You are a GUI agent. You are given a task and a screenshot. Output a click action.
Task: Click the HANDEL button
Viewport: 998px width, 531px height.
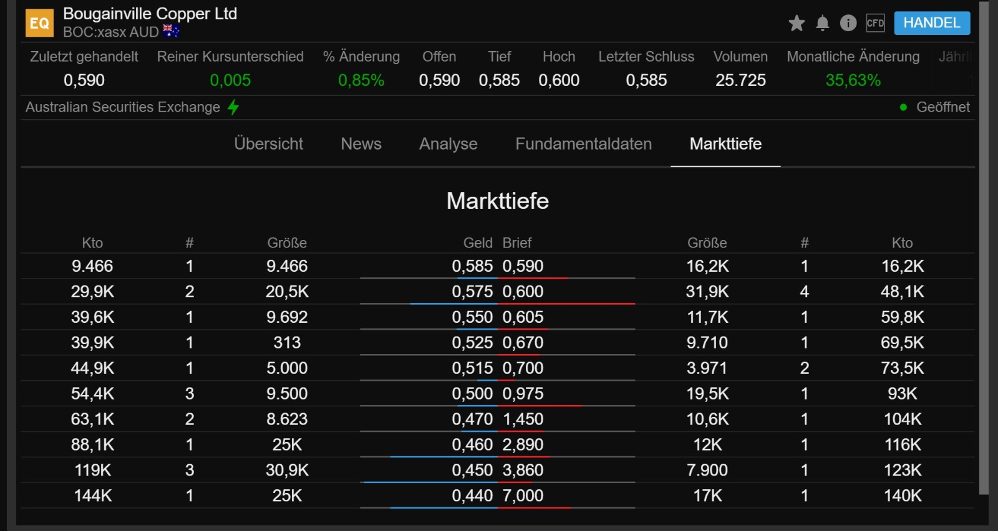pos(932,23)
